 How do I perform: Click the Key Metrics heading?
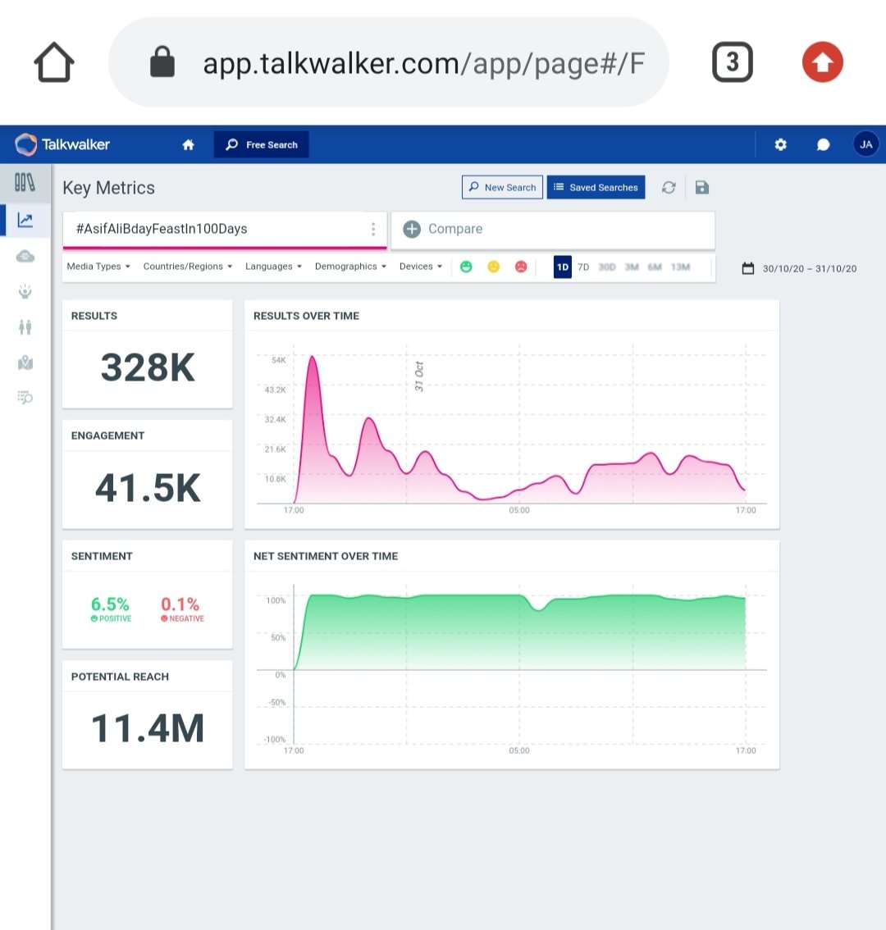tap(108, 188)
